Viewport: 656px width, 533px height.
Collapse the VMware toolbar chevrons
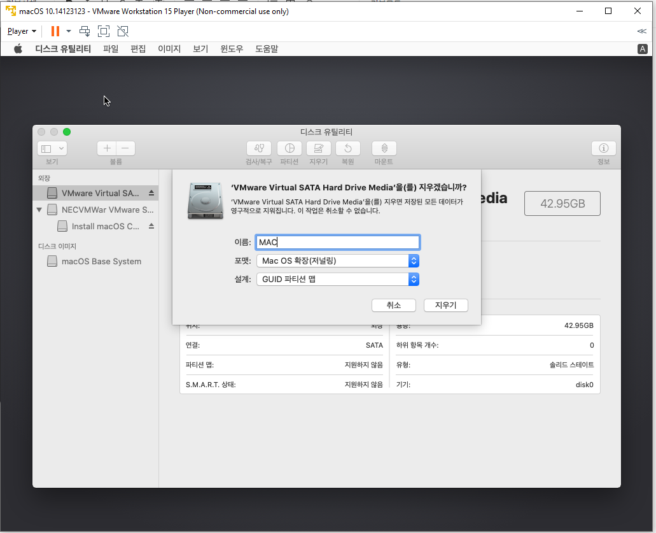click(x=642, y=31)
